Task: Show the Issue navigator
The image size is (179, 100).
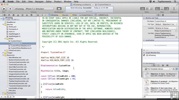Action: (x=18, y=15)
